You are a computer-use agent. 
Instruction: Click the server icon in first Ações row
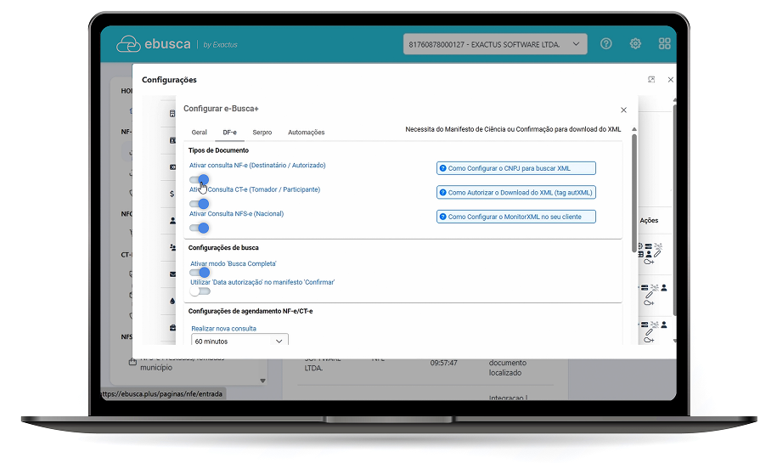(648, 246)
